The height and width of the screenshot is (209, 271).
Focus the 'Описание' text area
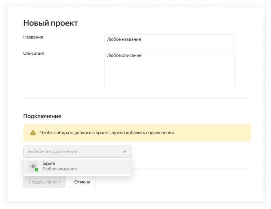(170, 69)
